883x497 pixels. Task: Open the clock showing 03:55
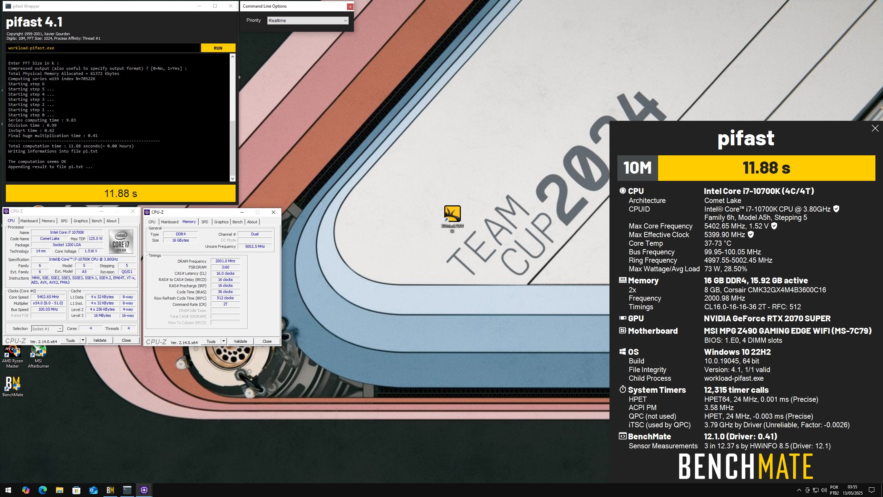tap(852, 490)
